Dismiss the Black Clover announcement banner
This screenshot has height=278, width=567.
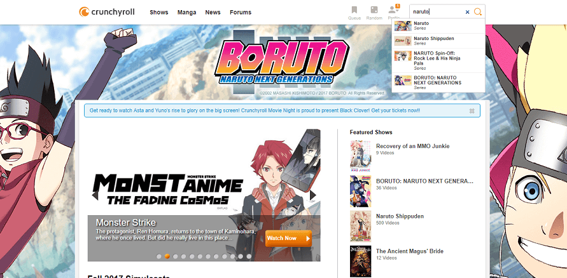pos(472,111)
